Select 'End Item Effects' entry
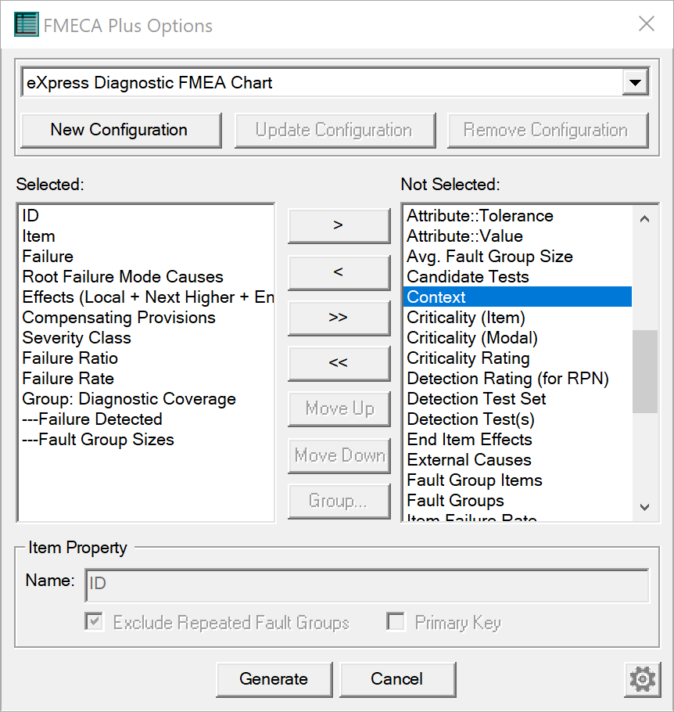 pyautogui.click(x=518, y=440)
